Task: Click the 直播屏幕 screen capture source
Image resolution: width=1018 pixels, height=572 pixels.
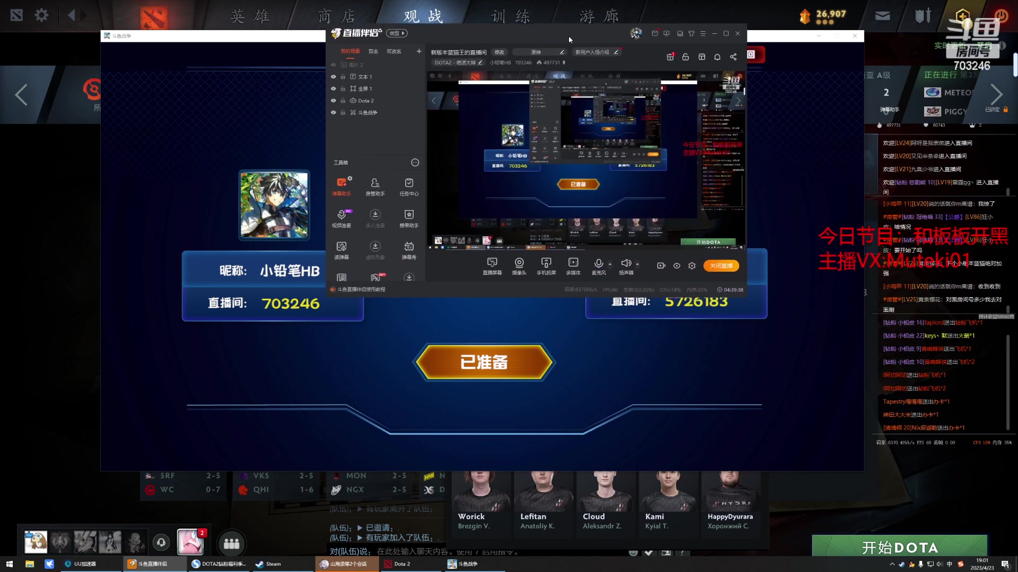Action: click(x=492, y=266)
